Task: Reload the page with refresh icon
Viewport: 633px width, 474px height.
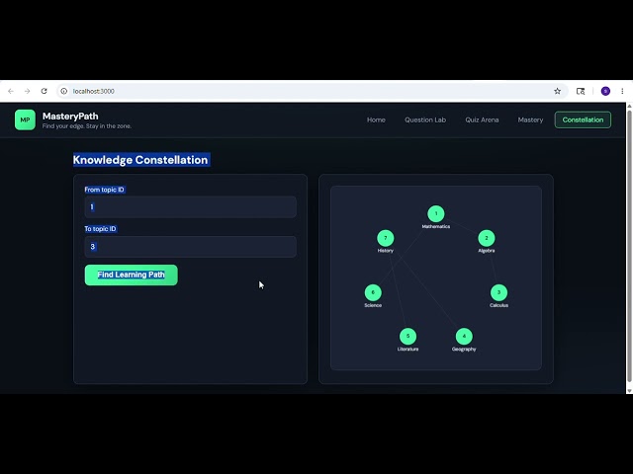Action: [44, 91]
